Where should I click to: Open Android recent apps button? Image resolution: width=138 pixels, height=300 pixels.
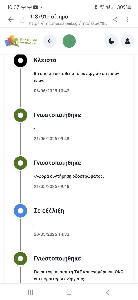(30, 292)
